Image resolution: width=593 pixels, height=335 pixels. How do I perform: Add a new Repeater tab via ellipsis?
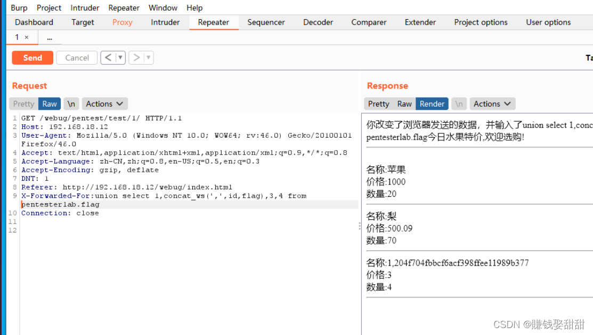tap(50, 37)
